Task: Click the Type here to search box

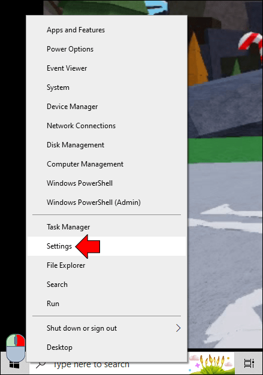Action: point(109,364)
